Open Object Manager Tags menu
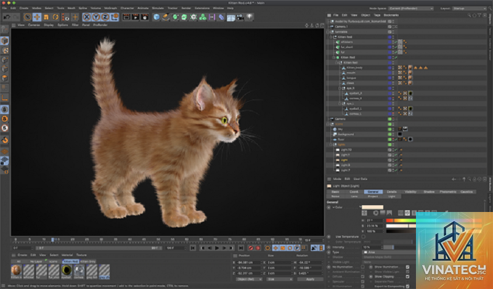 point(377,15)
